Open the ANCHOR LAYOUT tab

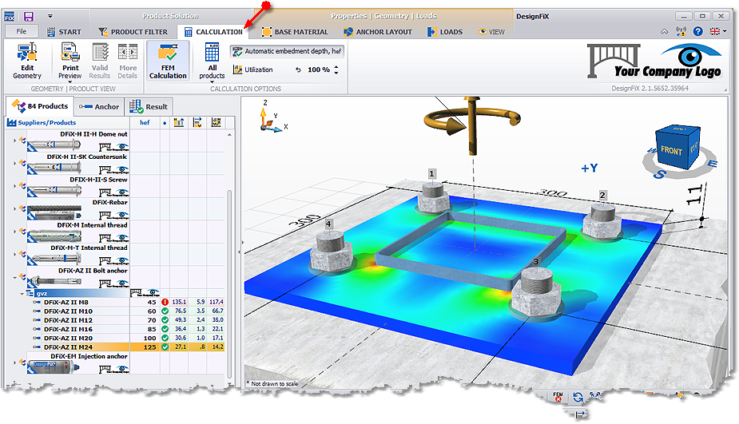378,32
